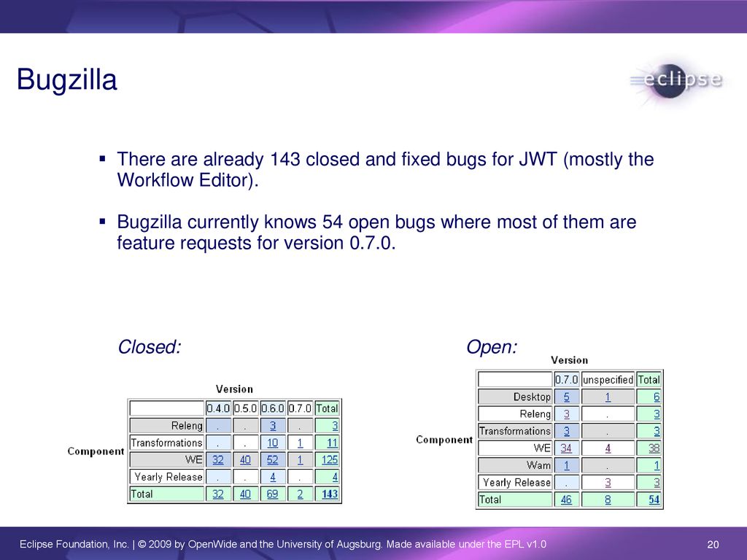Open Closed Transformations 0.7.0 link 1

pos(300,443)
